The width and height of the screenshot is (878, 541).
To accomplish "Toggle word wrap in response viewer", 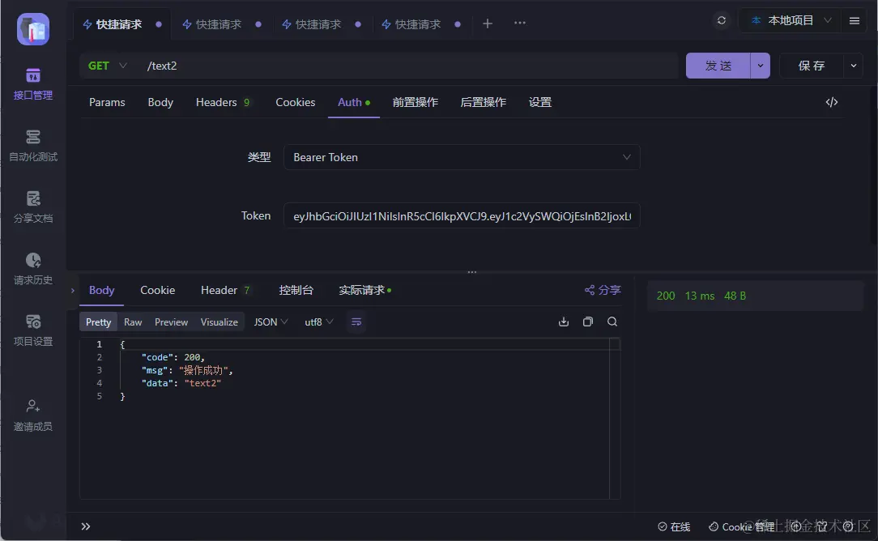I will [x=356, y=322].
